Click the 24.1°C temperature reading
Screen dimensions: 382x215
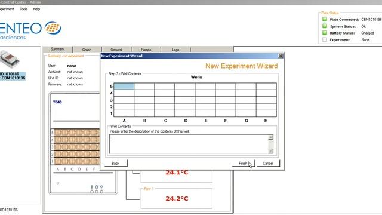(177, 173)
